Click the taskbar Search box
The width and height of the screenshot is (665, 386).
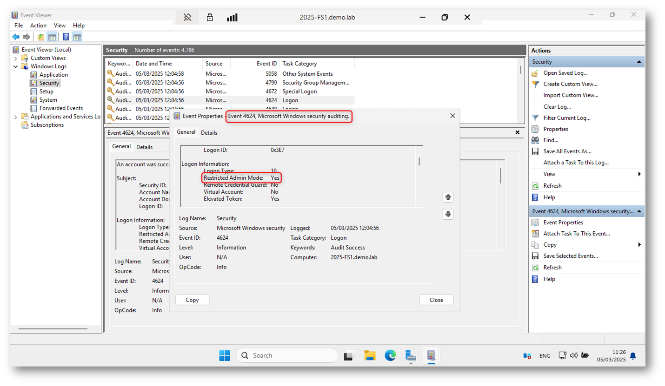point(287,356)
